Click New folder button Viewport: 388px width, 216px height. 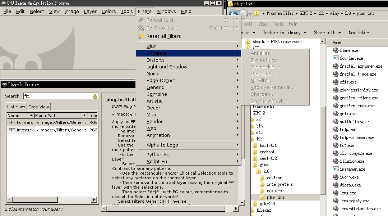(x=359, y=33)
